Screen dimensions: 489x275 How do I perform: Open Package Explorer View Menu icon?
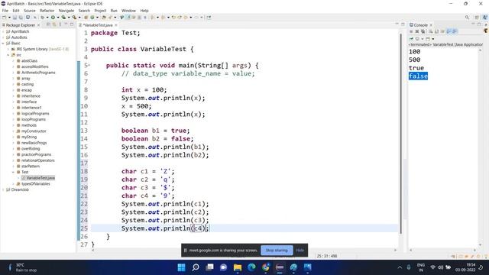point(60,24)
